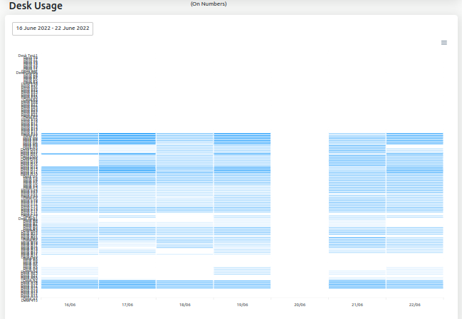Click the (On Numbers) subtitle text
462x319 pixels.
(x=209, y=4)
